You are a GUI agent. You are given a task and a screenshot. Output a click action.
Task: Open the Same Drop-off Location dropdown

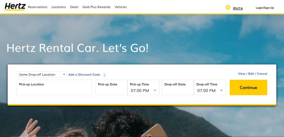coord(41,74)
